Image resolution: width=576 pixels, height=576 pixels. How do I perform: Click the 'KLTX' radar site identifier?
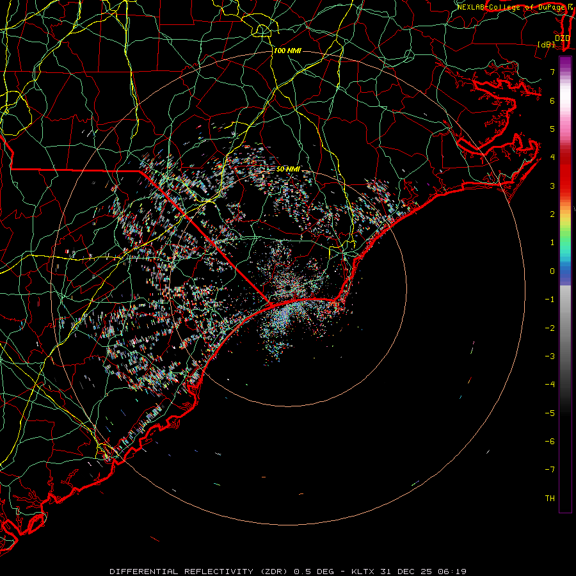(363, 572)
